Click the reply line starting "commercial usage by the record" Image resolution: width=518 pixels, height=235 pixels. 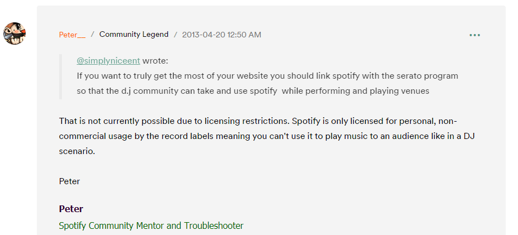point(267,136)
